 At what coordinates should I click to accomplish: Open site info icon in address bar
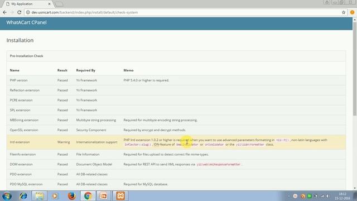28,12
